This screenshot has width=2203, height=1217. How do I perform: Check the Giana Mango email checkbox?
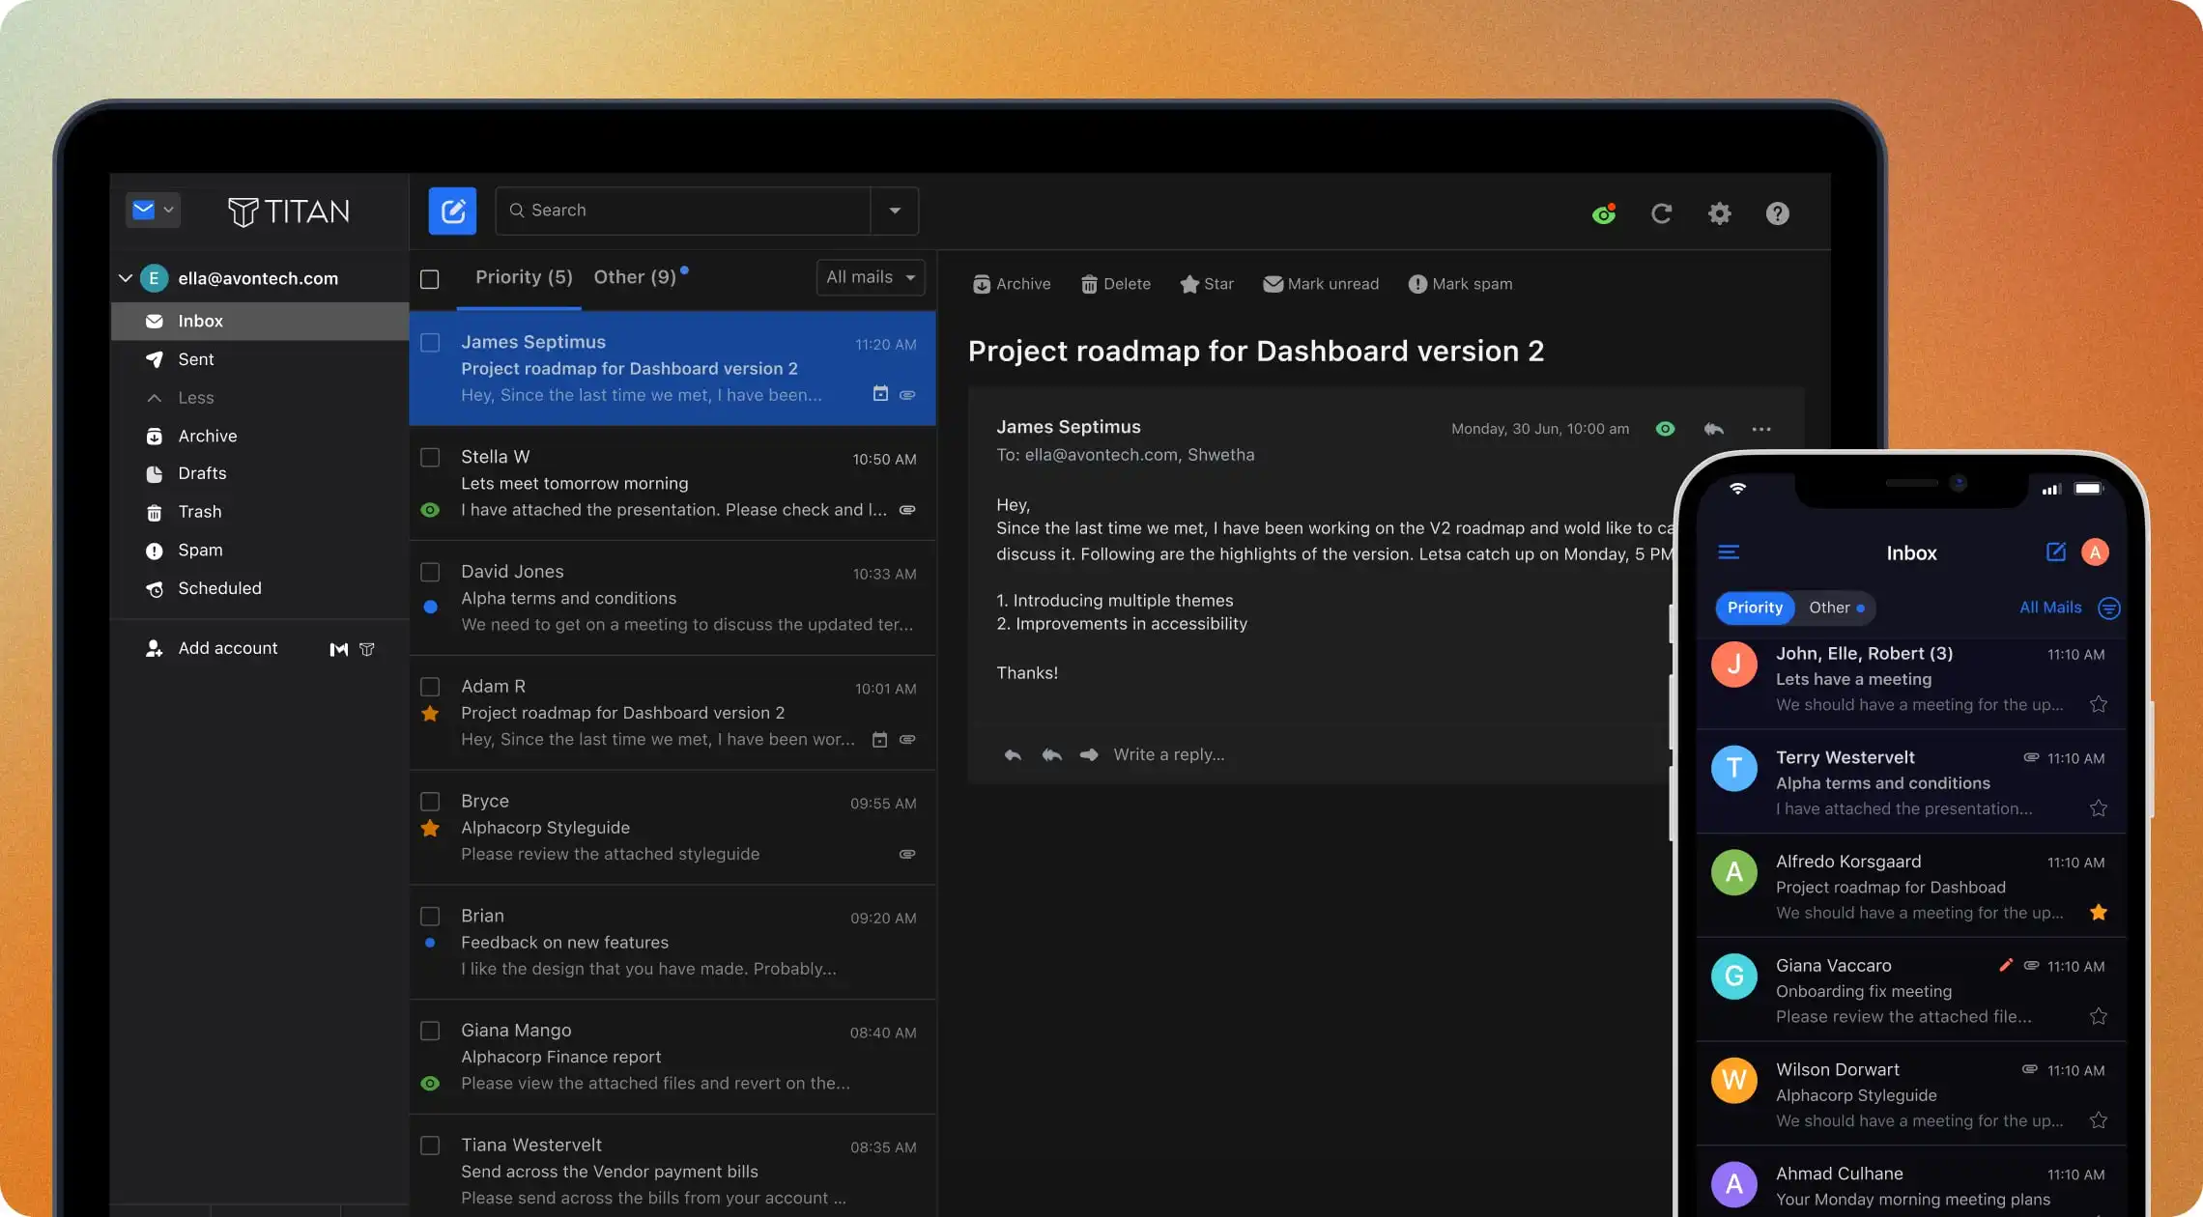[430, 1031]
